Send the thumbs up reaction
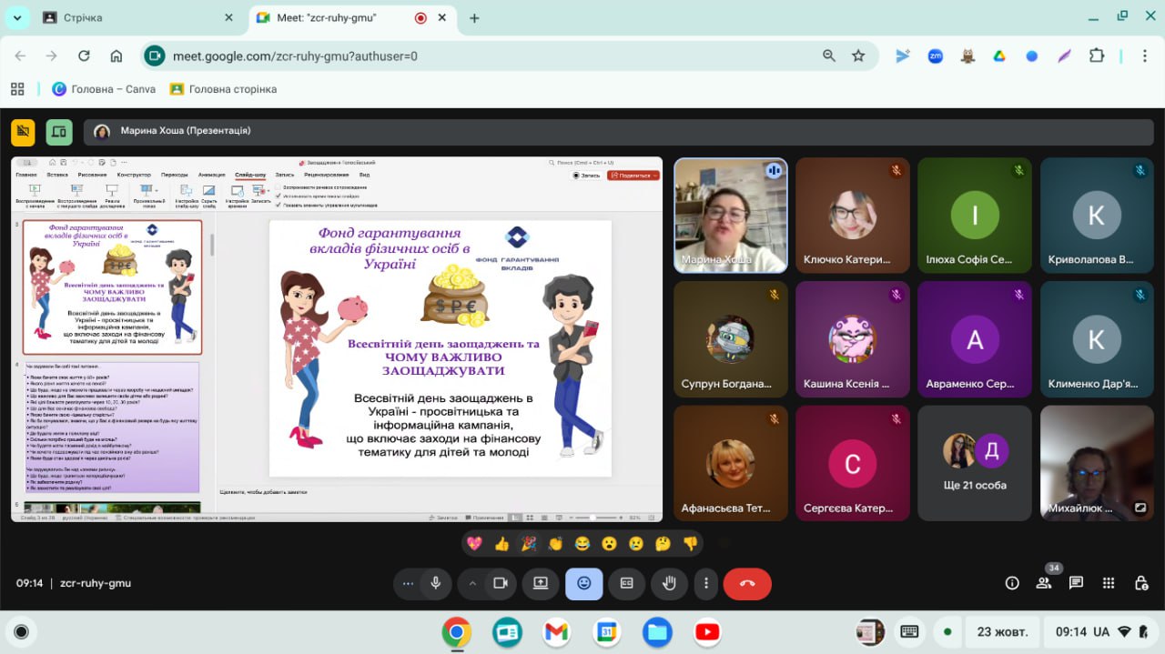 pyautogui.click(x=501, y=543)
